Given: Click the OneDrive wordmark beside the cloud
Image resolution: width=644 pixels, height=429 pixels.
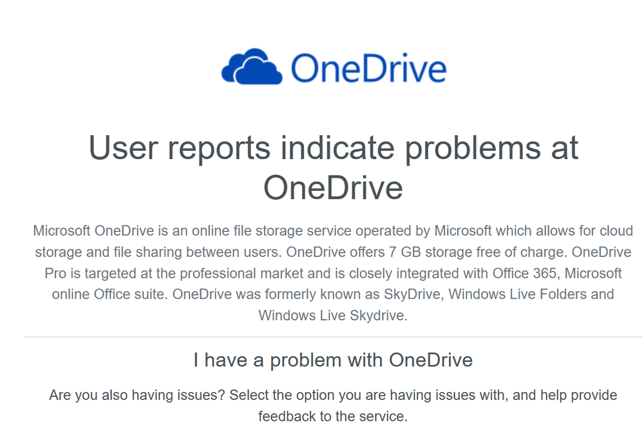Looking at the screenshot, I should click(x=368, y=68).
